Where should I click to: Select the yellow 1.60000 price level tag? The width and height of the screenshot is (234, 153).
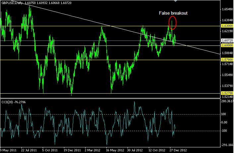coord(227,45)
